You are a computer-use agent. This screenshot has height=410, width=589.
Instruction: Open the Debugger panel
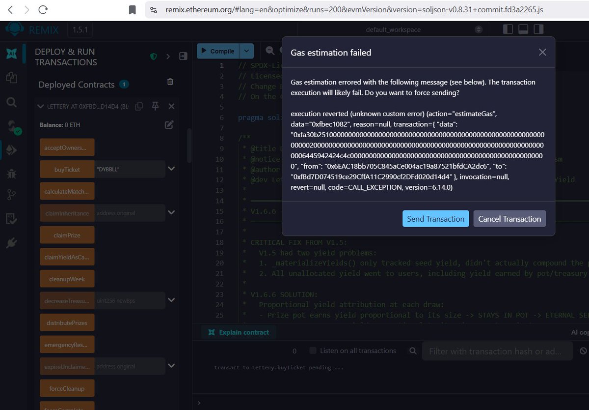pos(11,173)
